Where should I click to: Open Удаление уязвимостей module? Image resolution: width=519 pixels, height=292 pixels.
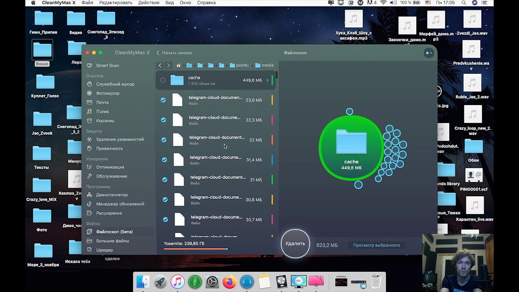click(x=120, y=139)
